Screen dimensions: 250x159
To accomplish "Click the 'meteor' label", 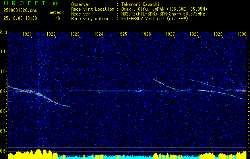I will pyautogui.click(x=56, y=12).
